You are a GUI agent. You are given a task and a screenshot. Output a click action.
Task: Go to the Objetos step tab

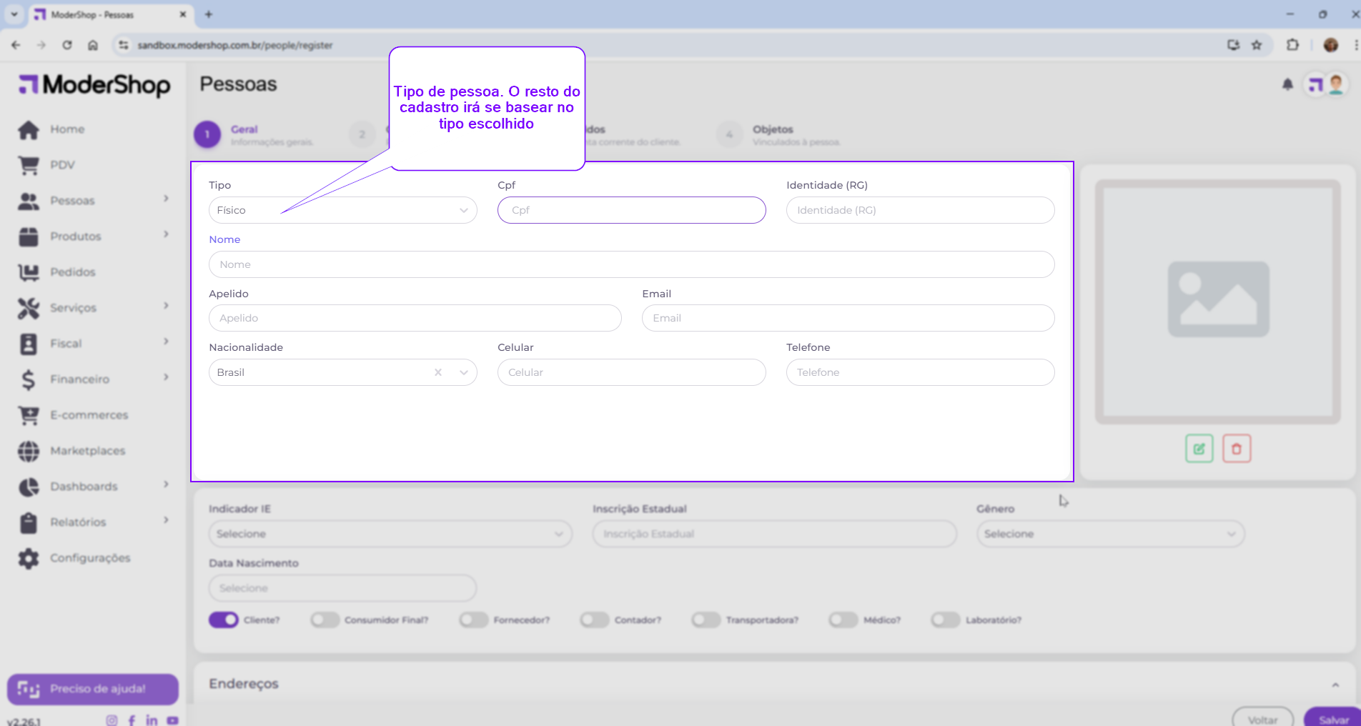[x=772, y=130]
